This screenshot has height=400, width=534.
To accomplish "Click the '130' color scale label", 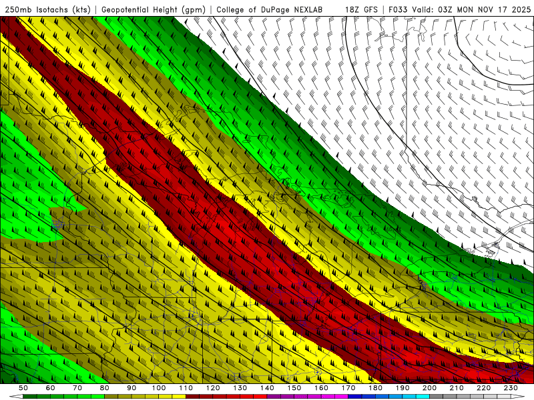I will pos(240,388).
